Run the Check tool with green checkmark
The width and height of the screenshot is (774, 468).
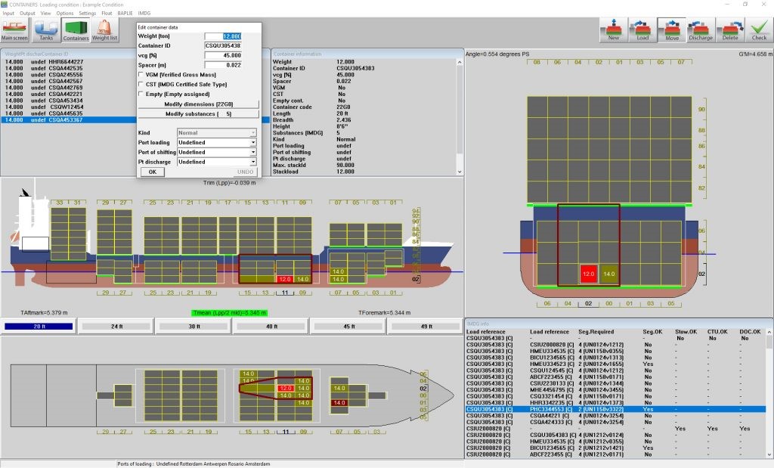pyautogui.click(x=758, y=29)
